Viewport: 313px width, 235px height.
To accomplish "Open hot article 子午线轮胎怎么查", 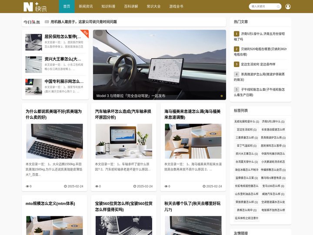I will click(x=260, y=92).
